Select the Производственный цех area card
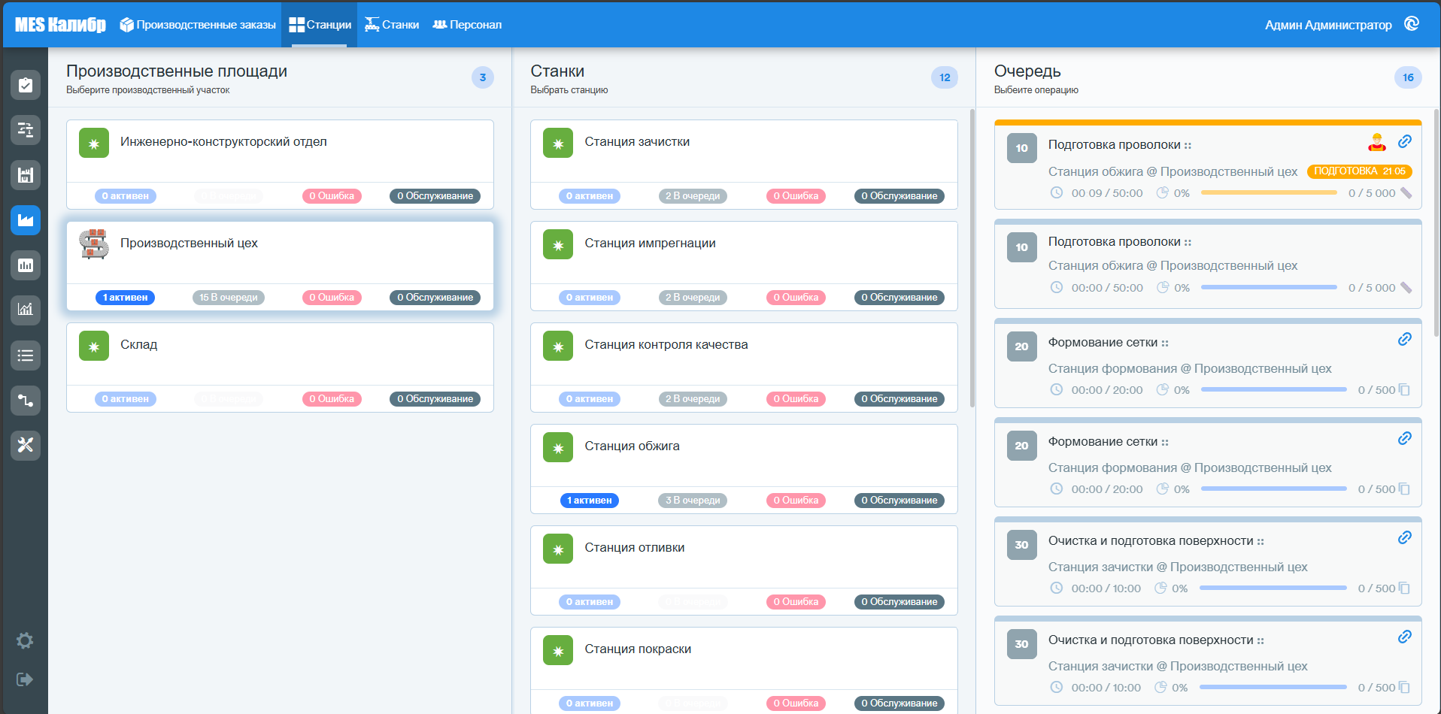The image size is (1441, 714). coord(280,266)
